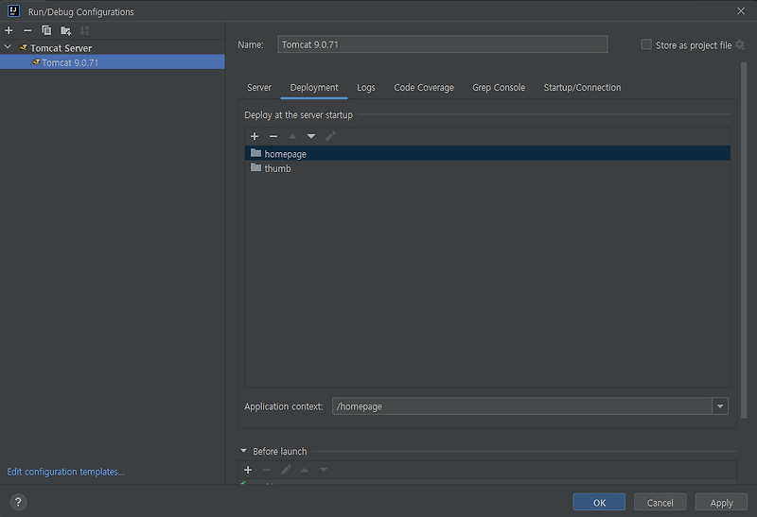
Task: Select the Deployment tab
Action: tap(314, 87)
